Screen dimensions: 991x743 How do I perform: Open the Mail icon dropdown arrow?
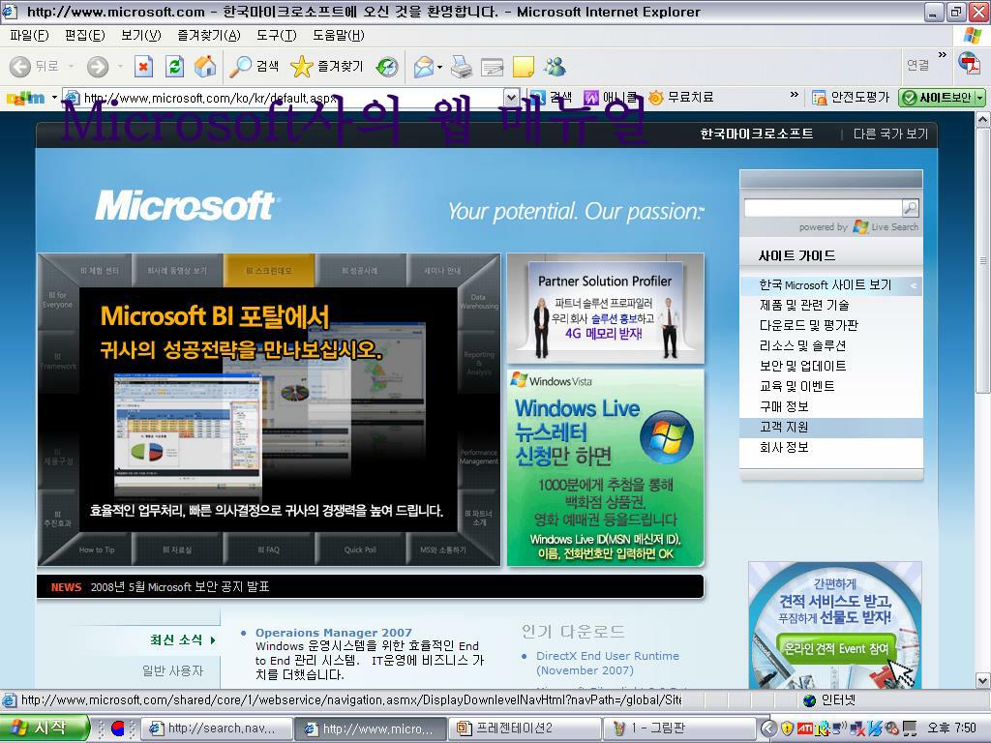coord(439,67)
